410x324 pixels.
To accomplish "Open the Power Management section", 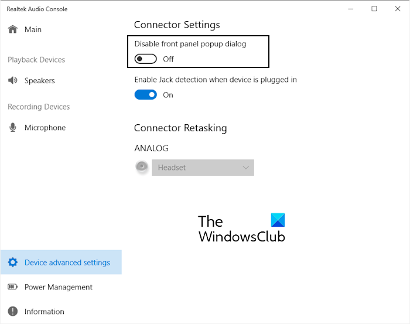I will pos(59,287).
